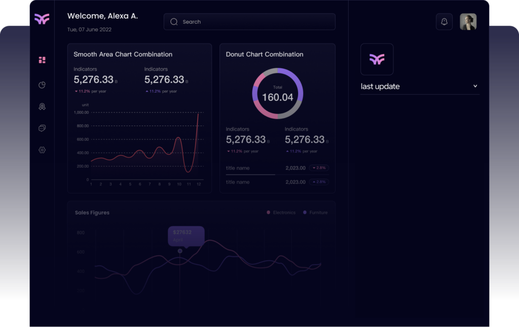Toggle the Furniture legend series

coord(315,213)
